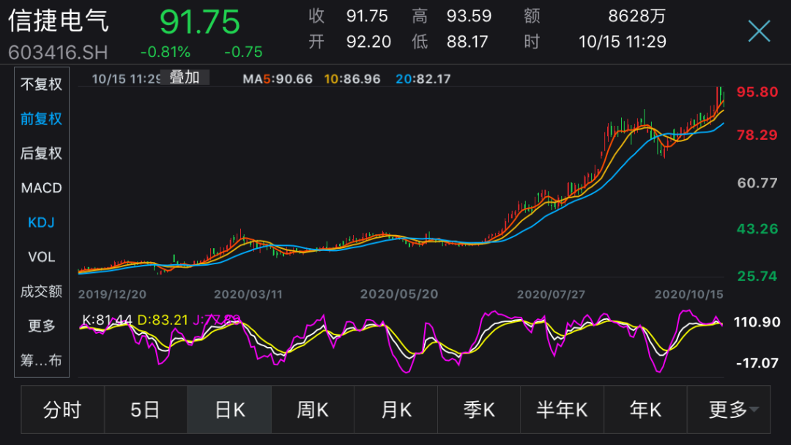Select the 月K monthly tab

(396, 410)
